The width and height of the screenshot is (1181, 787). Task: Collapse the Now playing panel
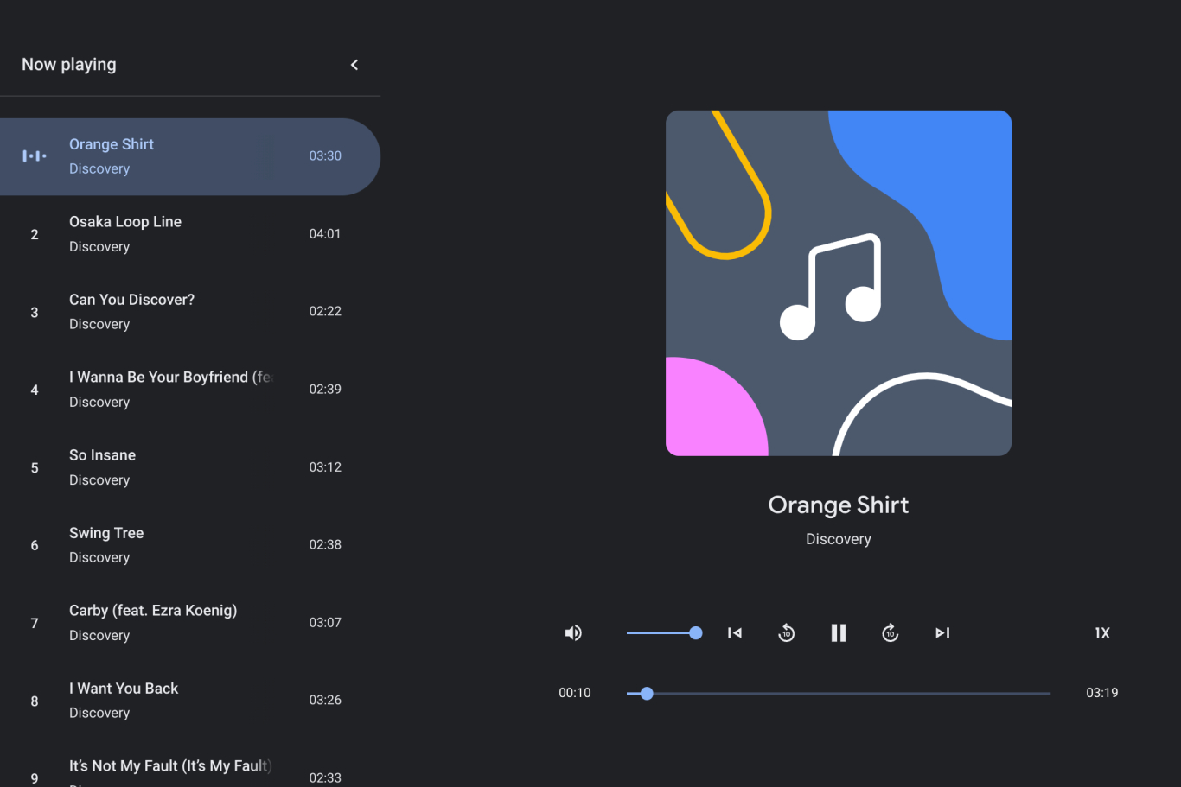tap(354, 65)
